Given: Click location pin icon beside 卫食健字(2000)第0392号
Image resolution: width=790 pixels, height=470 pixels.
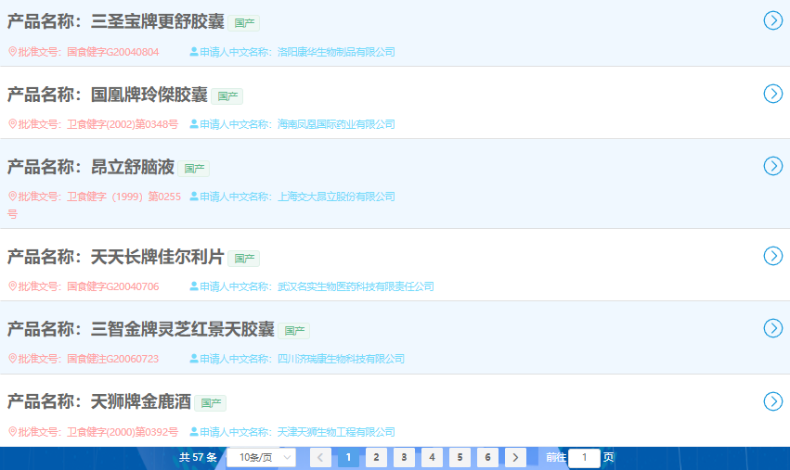Looking at the screenshot, I should 13,432.
